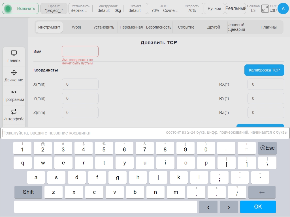This screenshot has width=290, height=217.
Task: Open the Объект default selector
Action: coord(135,8)
